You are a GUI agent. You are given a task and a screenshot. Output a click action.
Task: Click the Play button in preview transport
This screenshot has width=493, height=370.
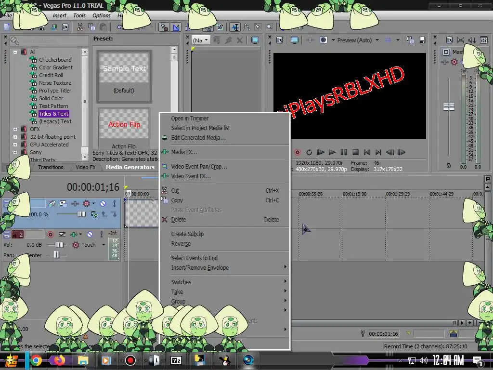[x=332, y=152]
